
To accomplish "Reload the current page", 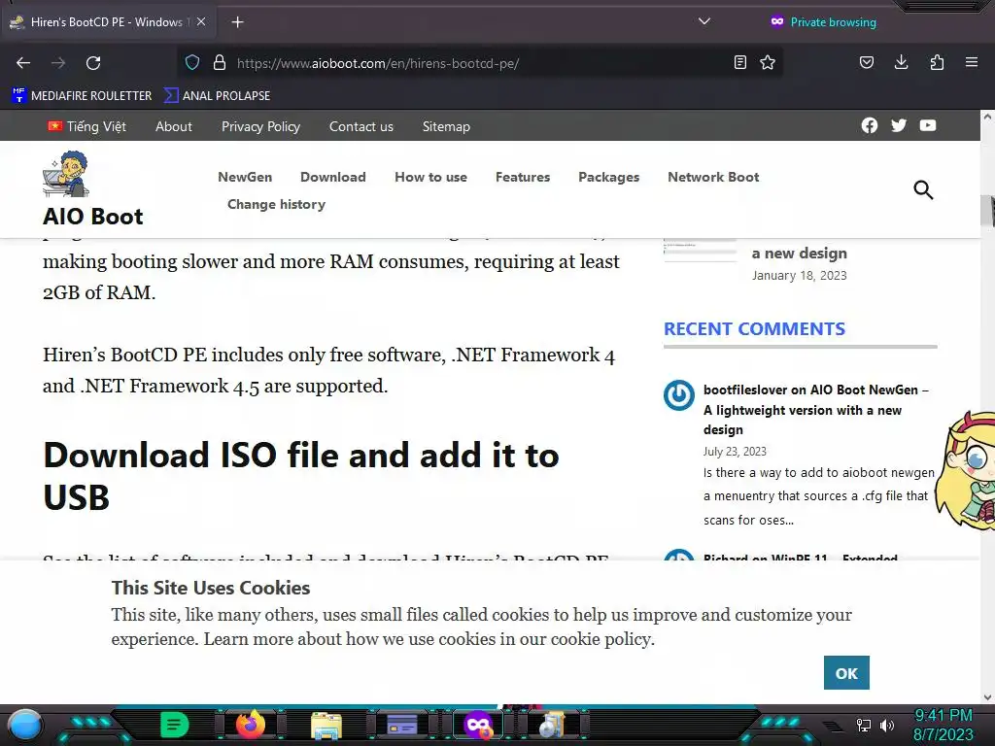I will coord(93,63).
